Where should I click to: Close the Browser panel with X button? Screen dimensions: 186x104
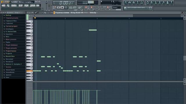click(x=24, y=13)
